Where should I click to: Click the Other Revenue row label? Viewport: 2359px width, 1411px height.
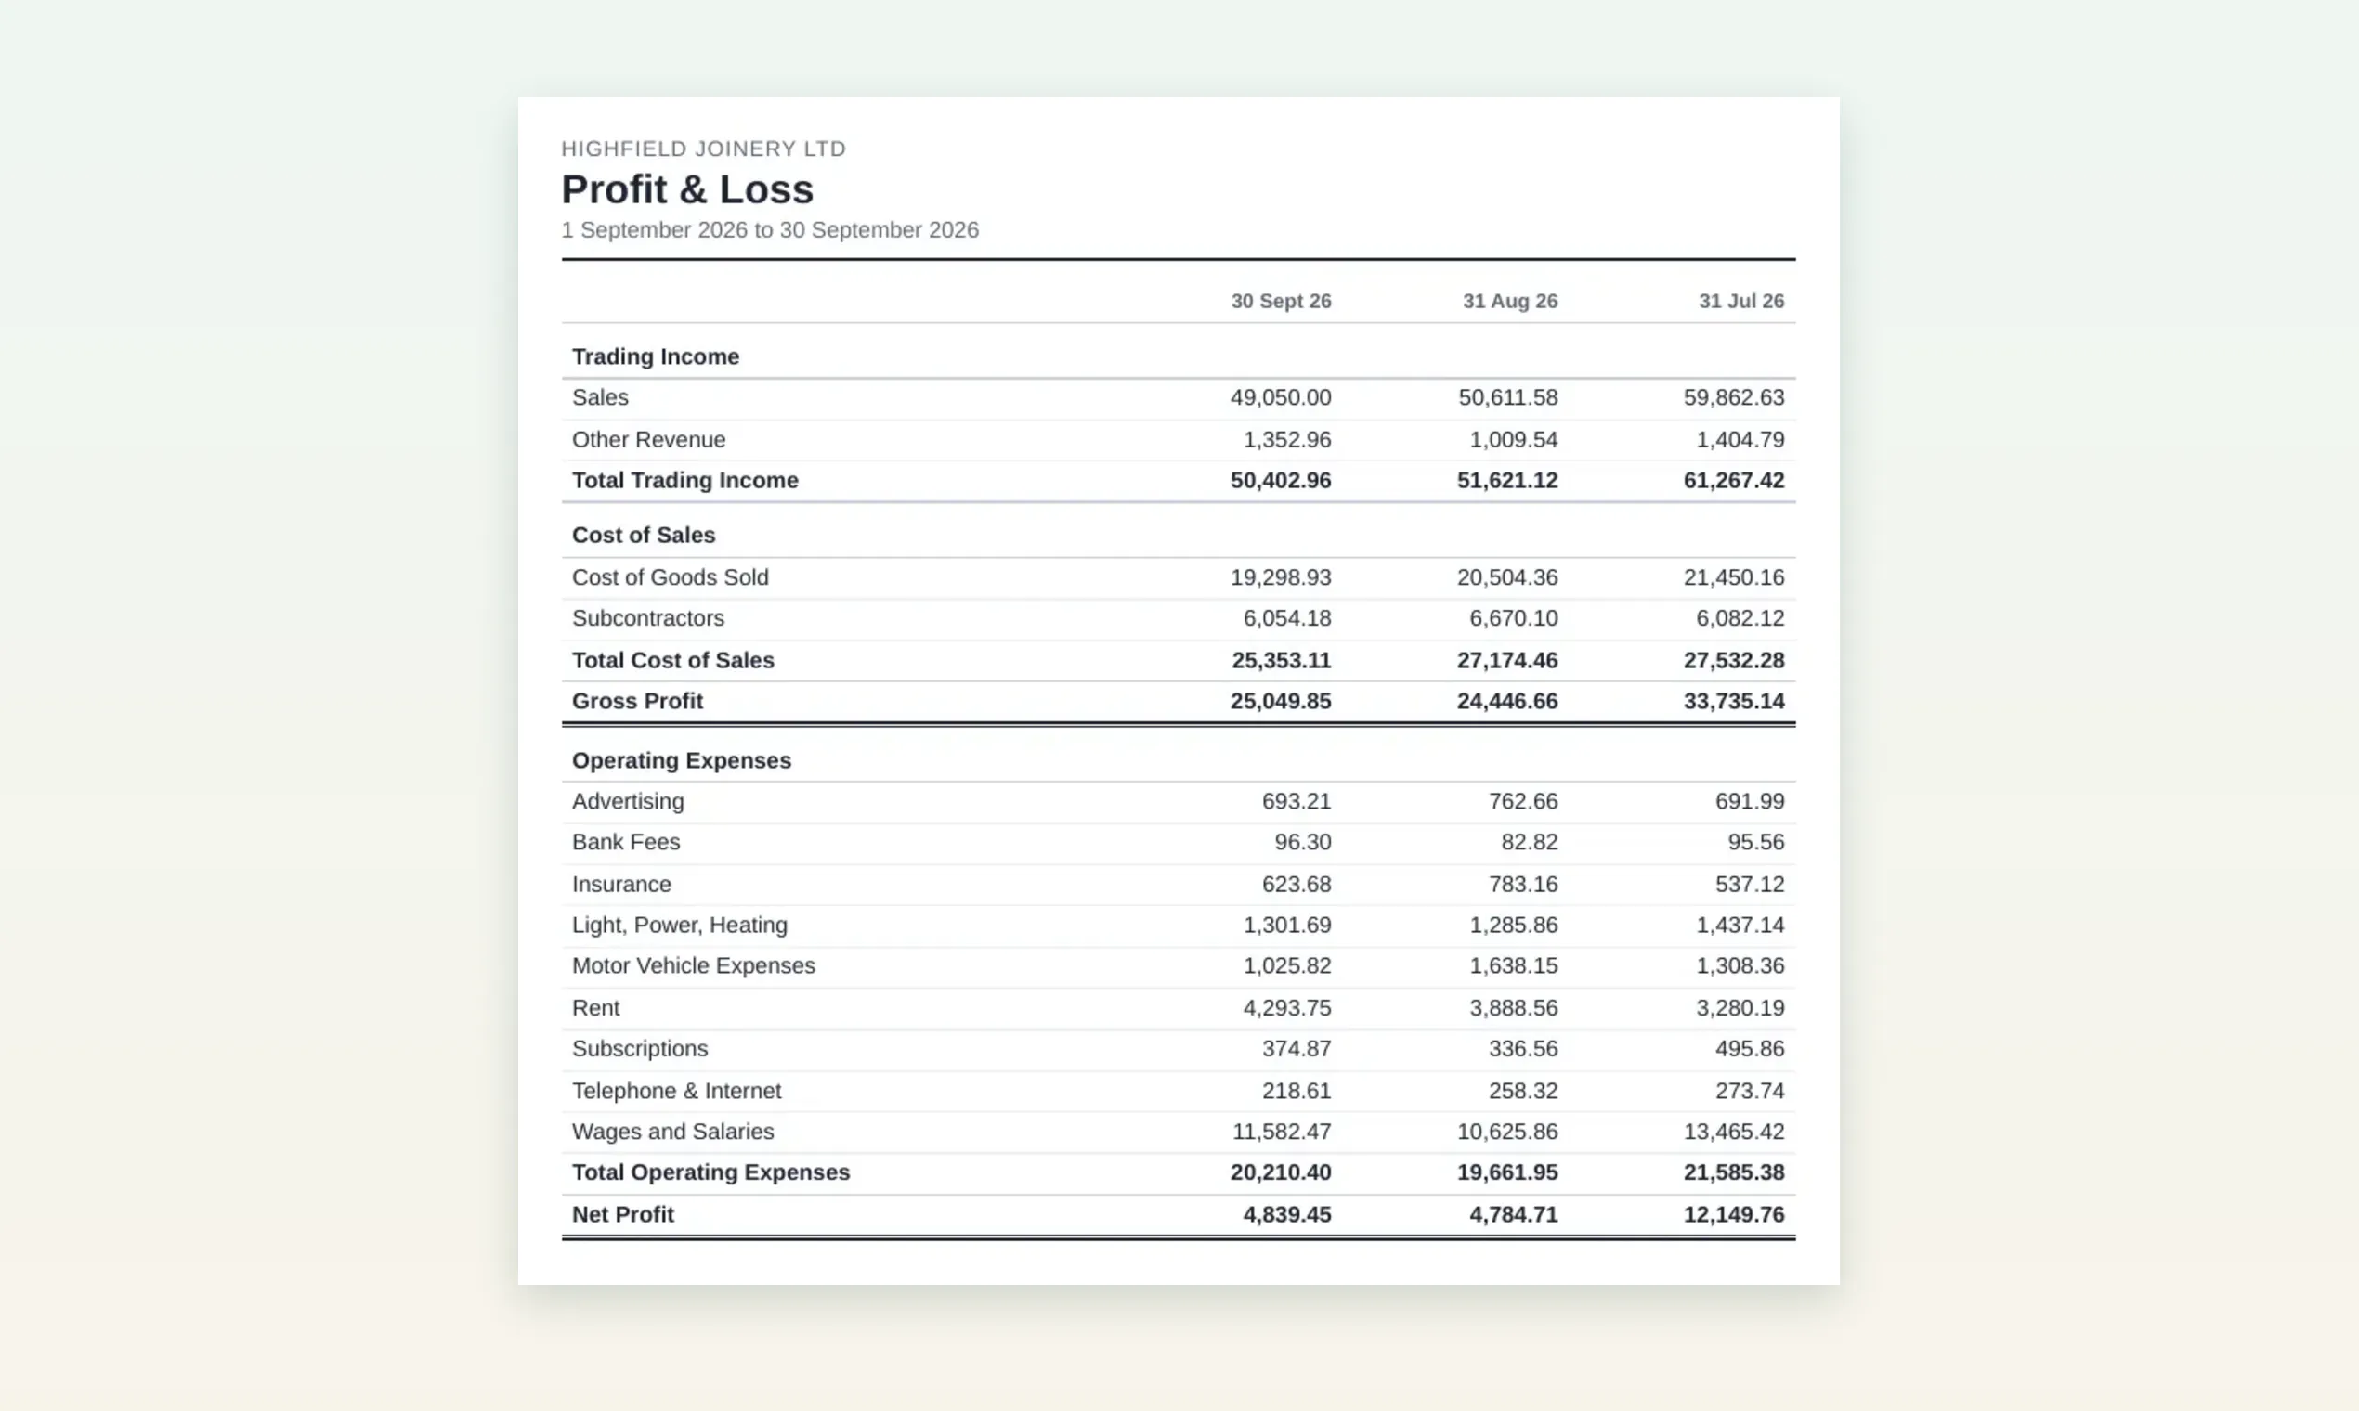pos(648,439)
